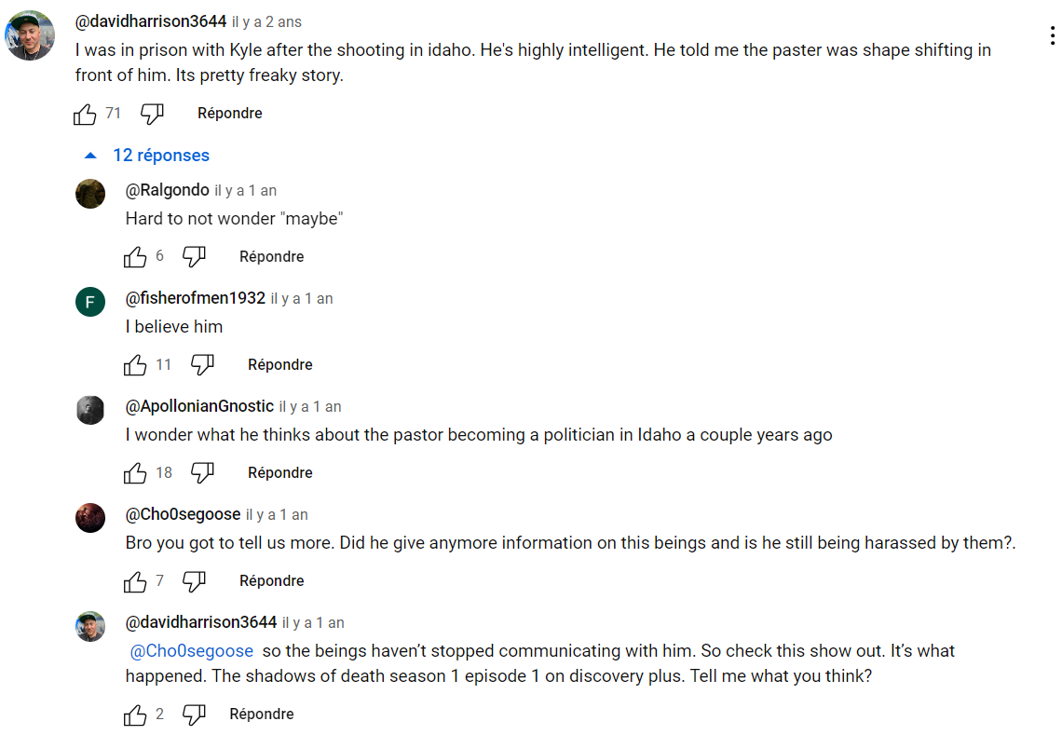Dislike the last davidharrison3644 reply

(x=194, y=715)
